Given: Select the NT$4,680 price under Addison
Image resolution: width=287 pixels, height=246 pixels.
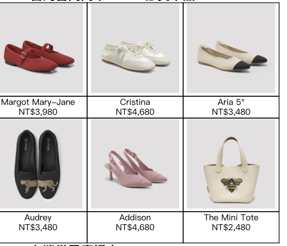Looking at the screenshot, I should (135, 227).
